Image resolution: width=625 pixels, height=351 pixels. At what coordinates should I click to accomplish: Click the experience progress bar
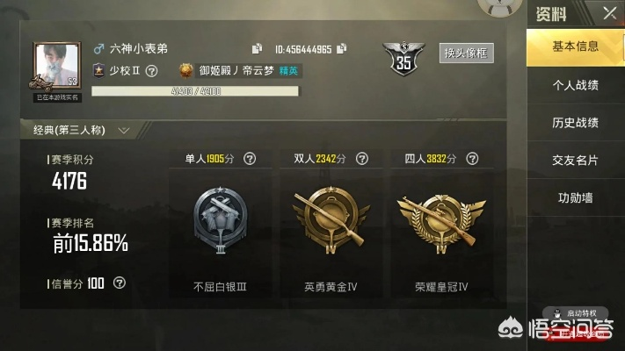coord(195,91)
